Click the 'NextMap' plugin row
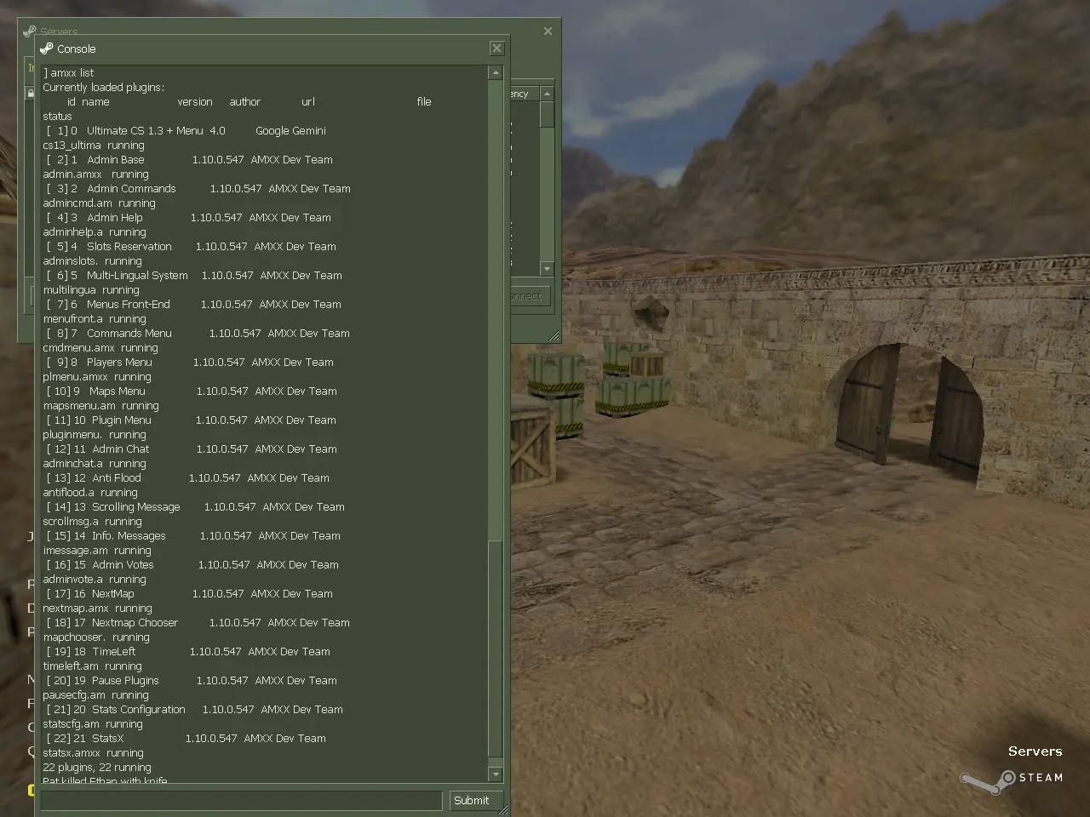The height and width of the screenshot is (817, 1090). pyautogui.click(x=189, y=594)
